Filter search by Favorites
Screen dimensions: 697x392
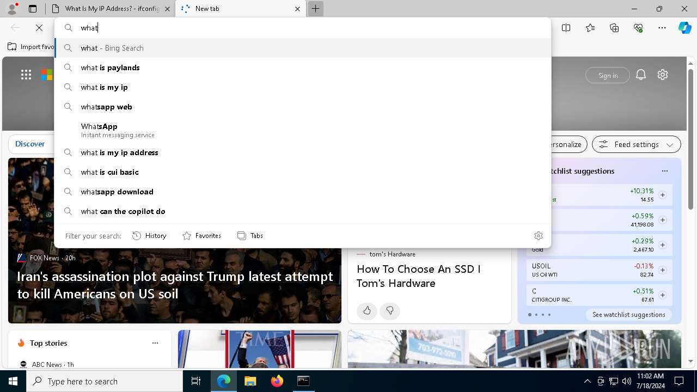[x=201, y=236]
